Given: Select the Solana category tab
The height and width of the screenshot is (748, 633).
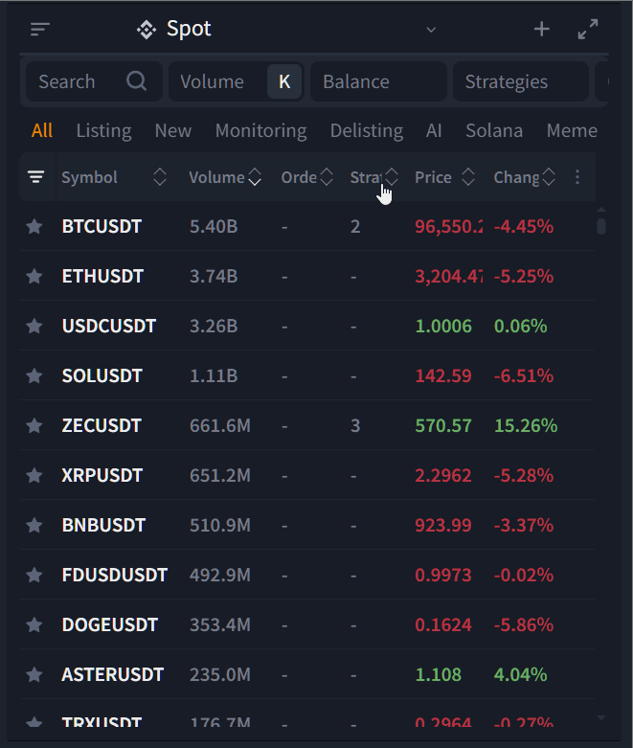Looking at the screenshot, I should pyautogui.click(x=494, y=130).
